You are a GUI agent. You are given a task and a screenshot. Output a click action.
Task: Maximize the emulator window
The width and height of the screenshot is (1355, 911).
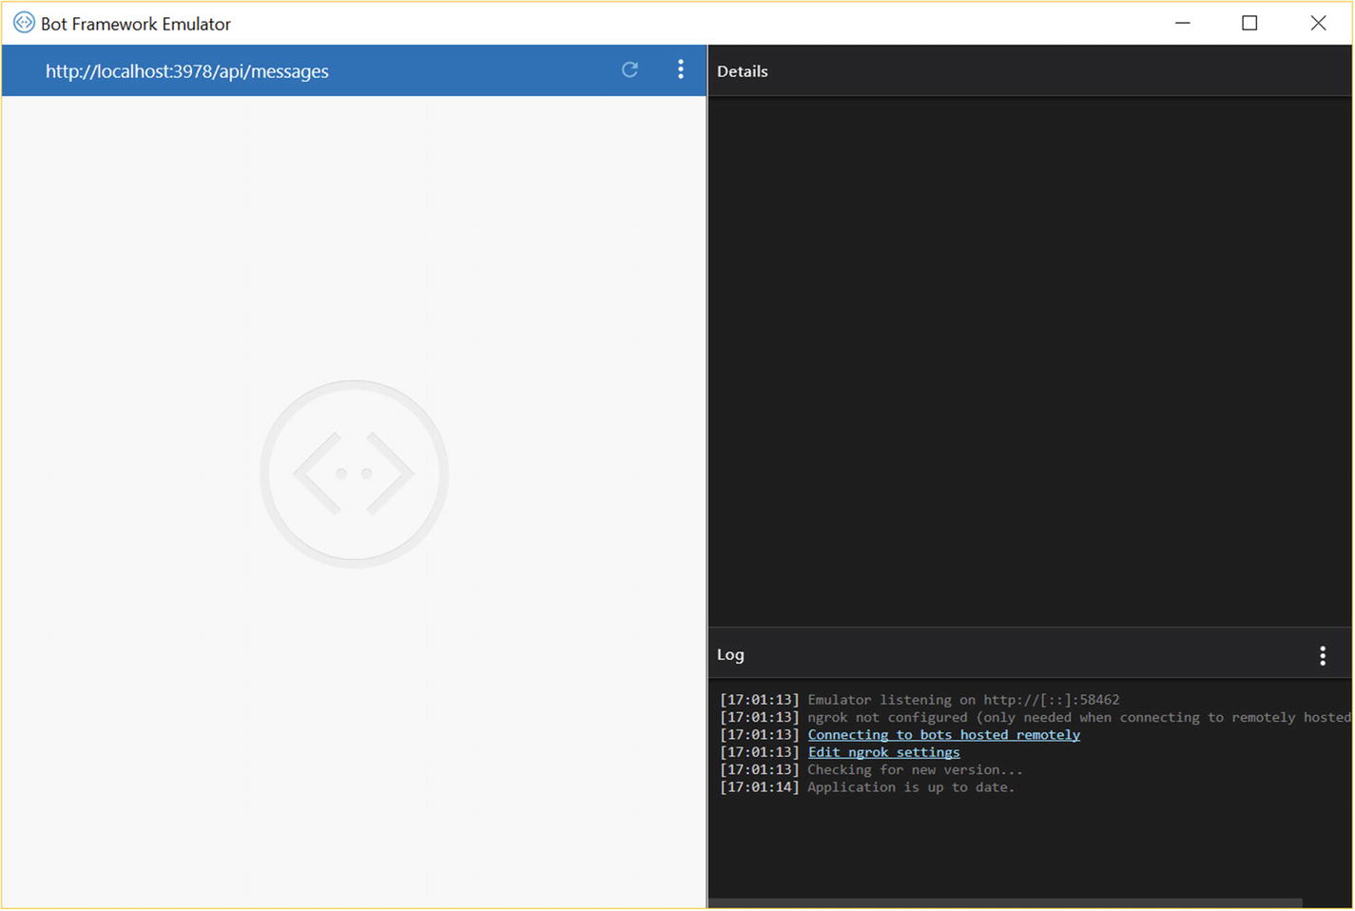click(x=1249, y=23)
